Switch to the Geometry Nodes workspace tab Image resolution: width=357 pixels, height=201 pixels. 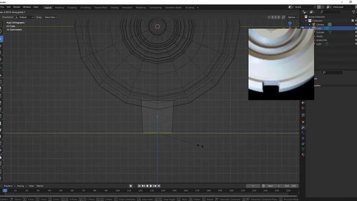(173, 7)
